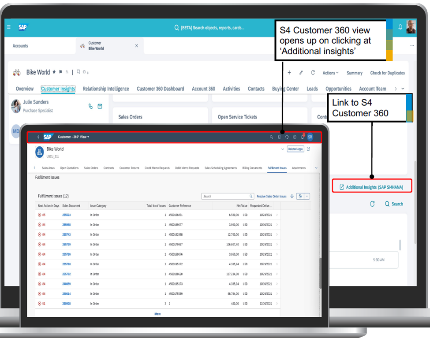The height and width of the screenshot is (338, 430).
Task: Click share icon beside Related Apps
Action: (308, 149)
